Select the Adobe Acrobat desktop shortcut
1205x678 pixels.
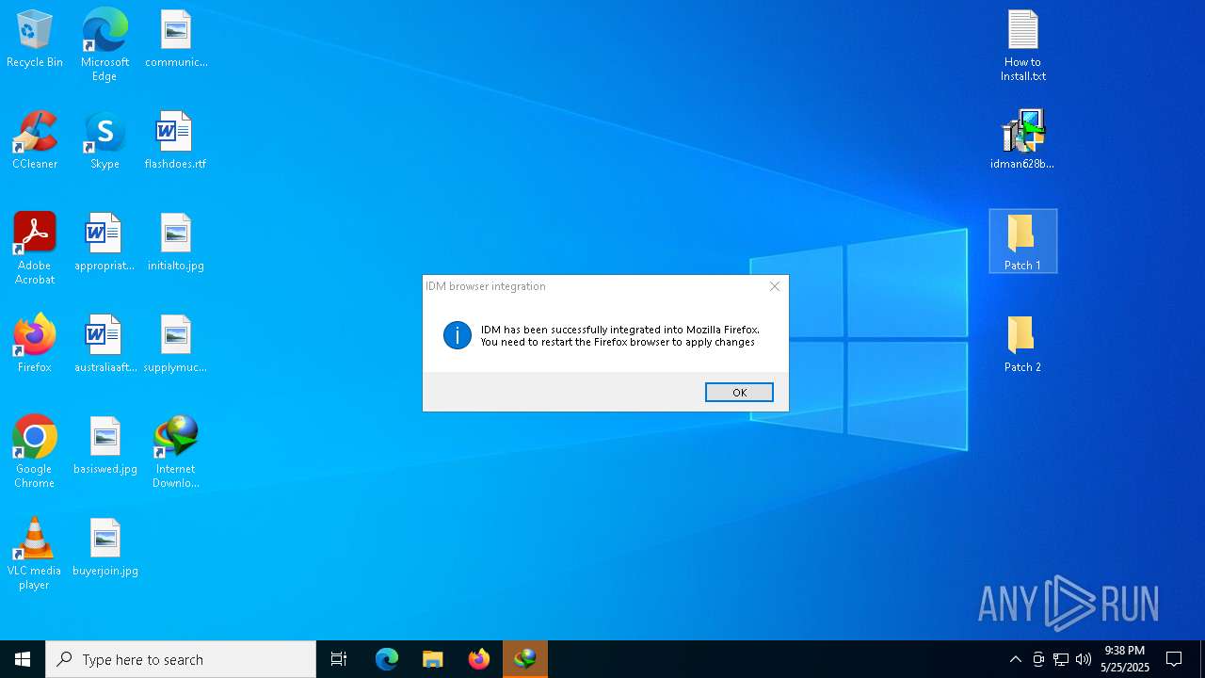tap(35, 249)
